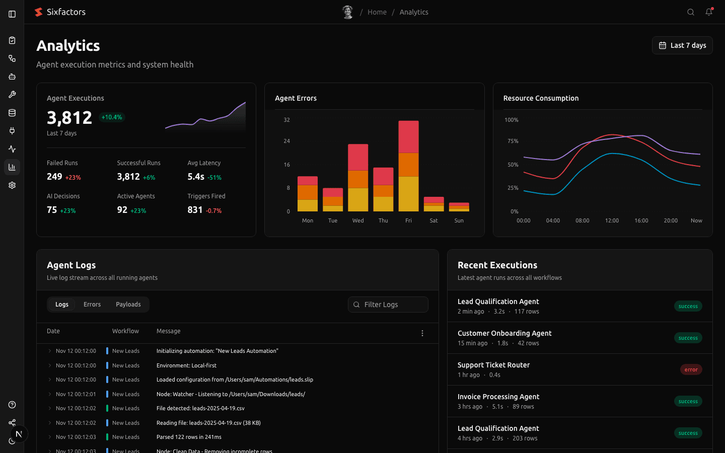This screenshot has width=725, height=453.
Task: Open the clipboard tasks sidebar icon
Action: click(12, 40)
